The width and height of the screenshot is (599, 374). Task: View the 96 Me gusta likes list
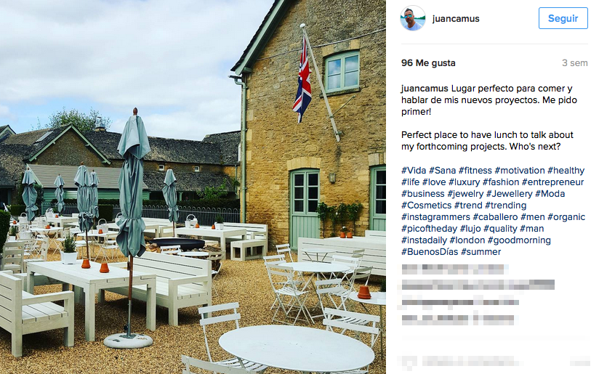coord(428,63)
